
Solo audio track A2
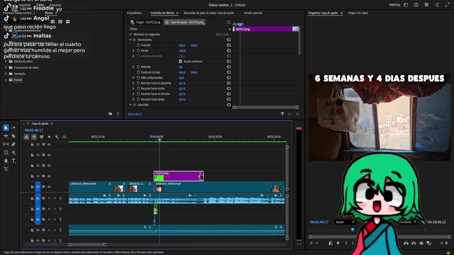tap(55, 209)
